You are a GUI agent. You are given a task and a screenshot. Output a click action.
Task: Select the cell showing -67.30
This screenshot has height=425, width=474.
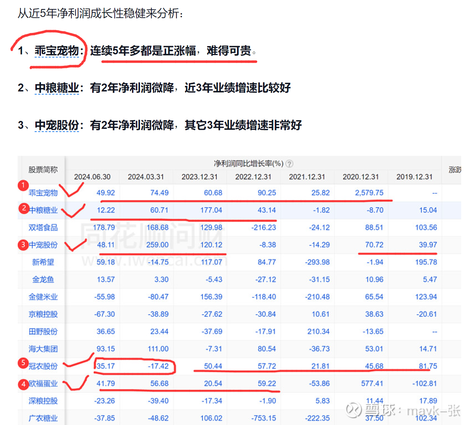pyautogui.click(x=105, y=314)
